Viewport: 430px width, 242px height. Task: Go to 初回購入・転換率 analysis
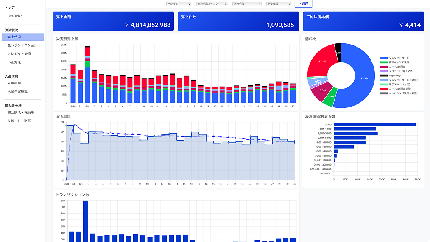click(21, 113)
